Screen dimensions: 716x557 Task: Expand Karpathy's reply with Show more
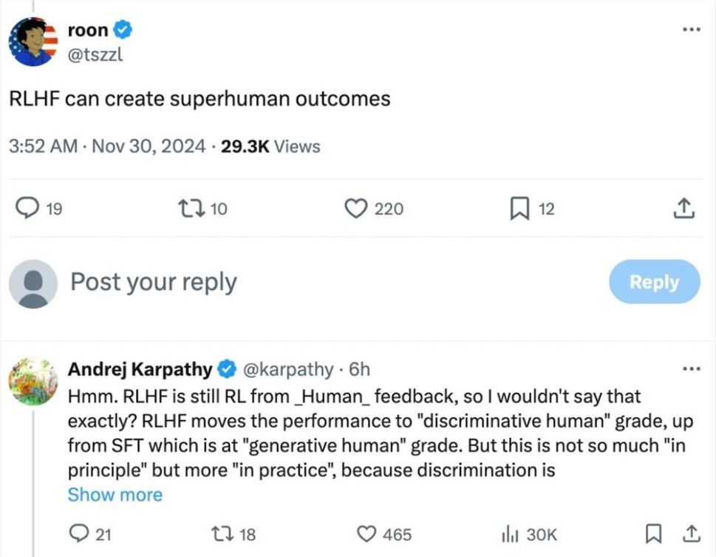point(115,495)
